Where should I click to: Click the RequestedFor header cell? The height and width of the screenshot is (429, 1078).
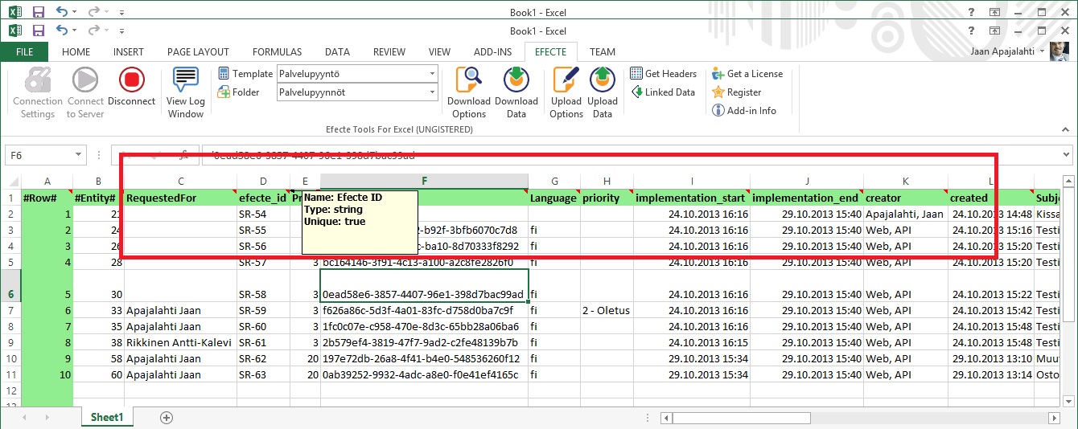point(181,198)
